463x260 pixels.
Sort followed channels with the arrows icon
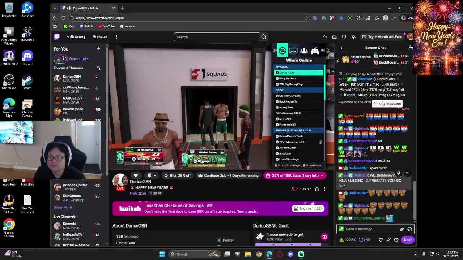[99, 68]
